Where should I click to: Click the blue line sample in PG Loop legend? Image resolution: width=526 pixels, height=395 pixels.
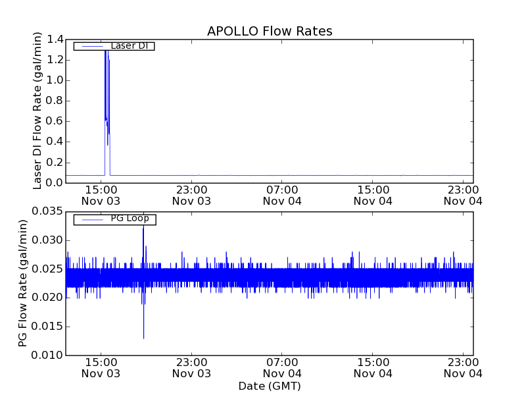click(92, 220)
